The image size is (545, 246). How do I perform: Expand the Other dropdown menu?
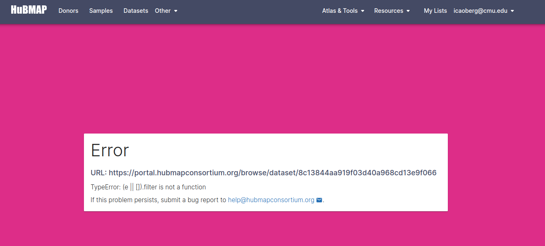tap(166, 11)
